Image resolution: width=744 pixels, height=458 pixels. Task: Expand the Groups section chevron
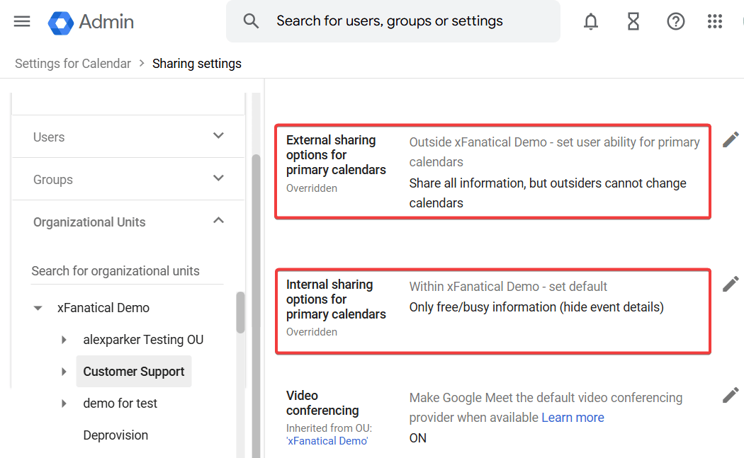(218, 178)
